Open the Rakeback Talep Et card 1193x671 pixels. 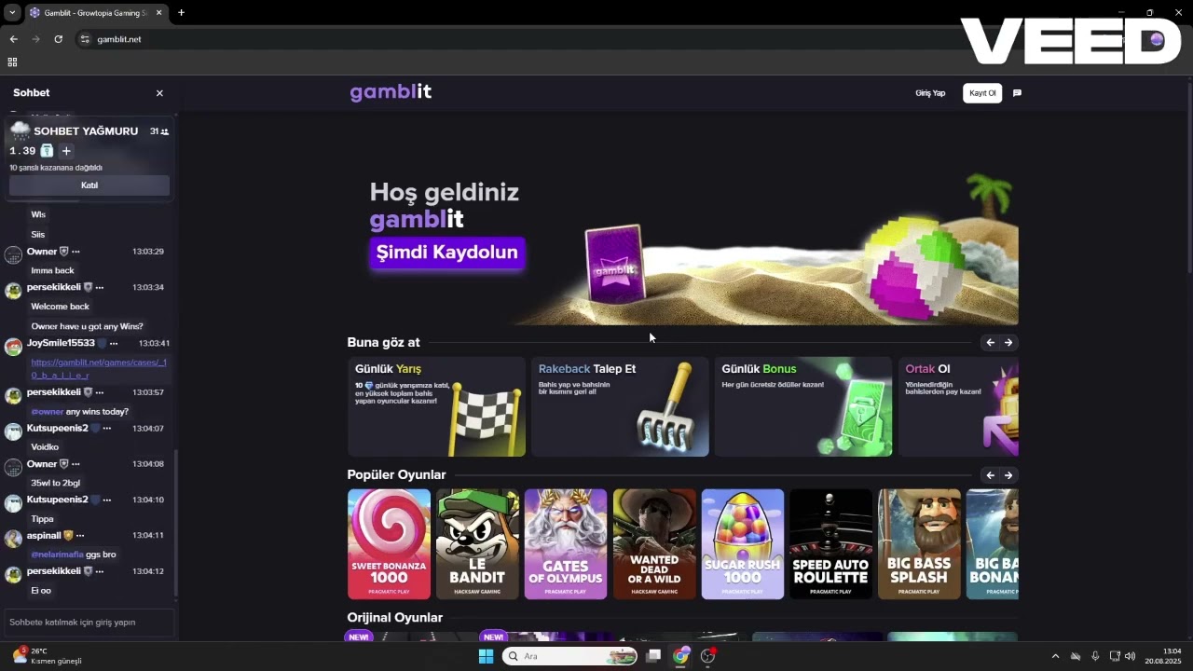tap(620, 406)
